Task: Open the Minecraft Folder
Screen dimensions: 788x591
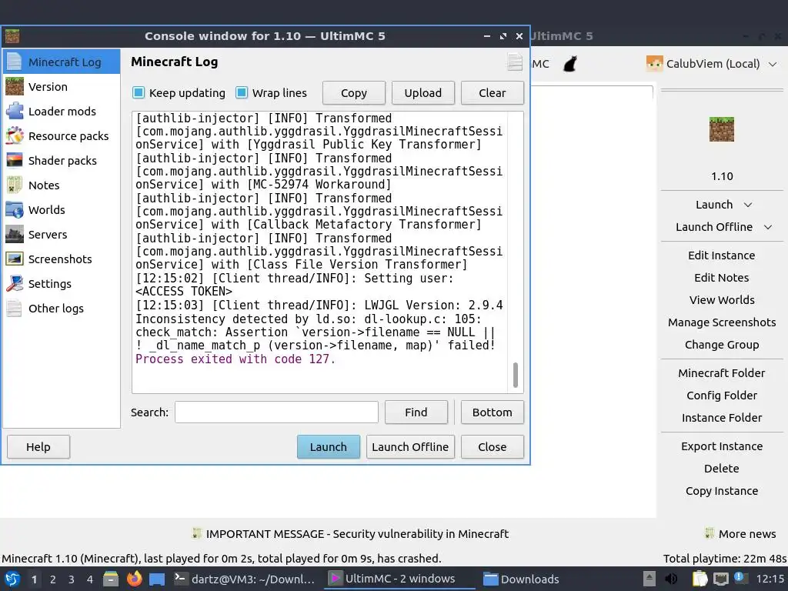Action: coord(722,373)
